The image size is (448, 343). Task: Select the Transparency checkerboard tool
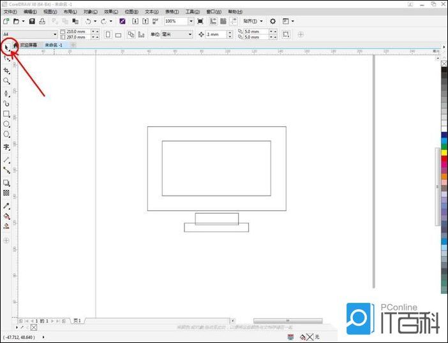(x=6, y=193)
